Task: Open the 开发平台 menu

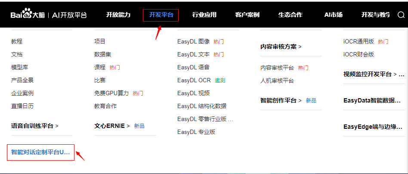Action: tap(161, 15)
